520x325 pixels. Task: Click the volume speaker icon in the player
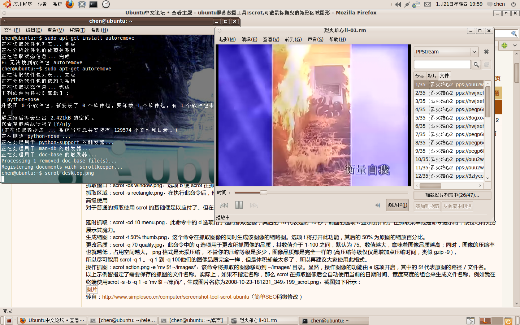378,205
